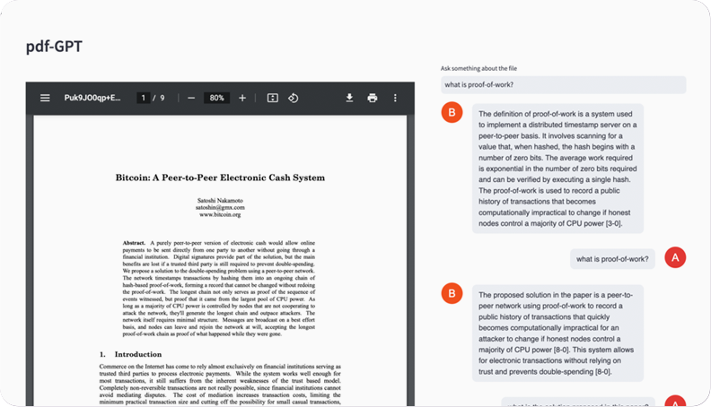The image size is (711, 407).
Task: Click the satoshin@gmx.com email address
Action: (x=220, y=207)
